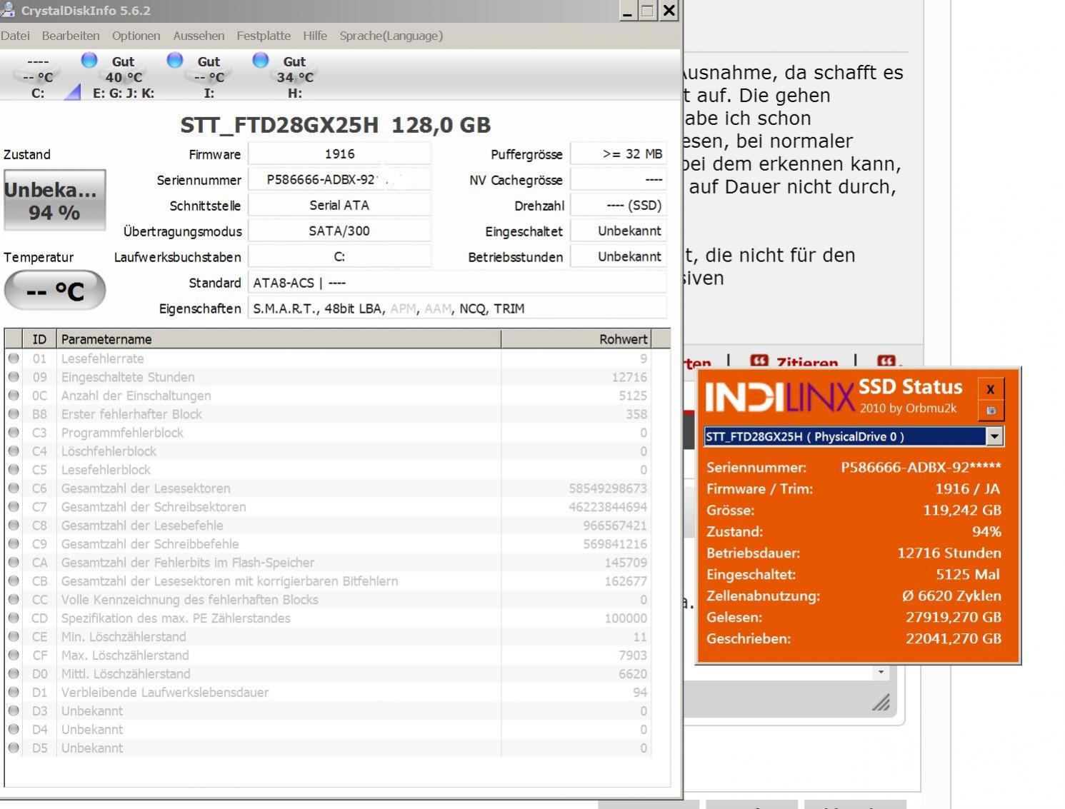This screenshot has height=809, width=1065.
Task: Click browser dropdown arrow below SSD Status window
Action: 881,672
